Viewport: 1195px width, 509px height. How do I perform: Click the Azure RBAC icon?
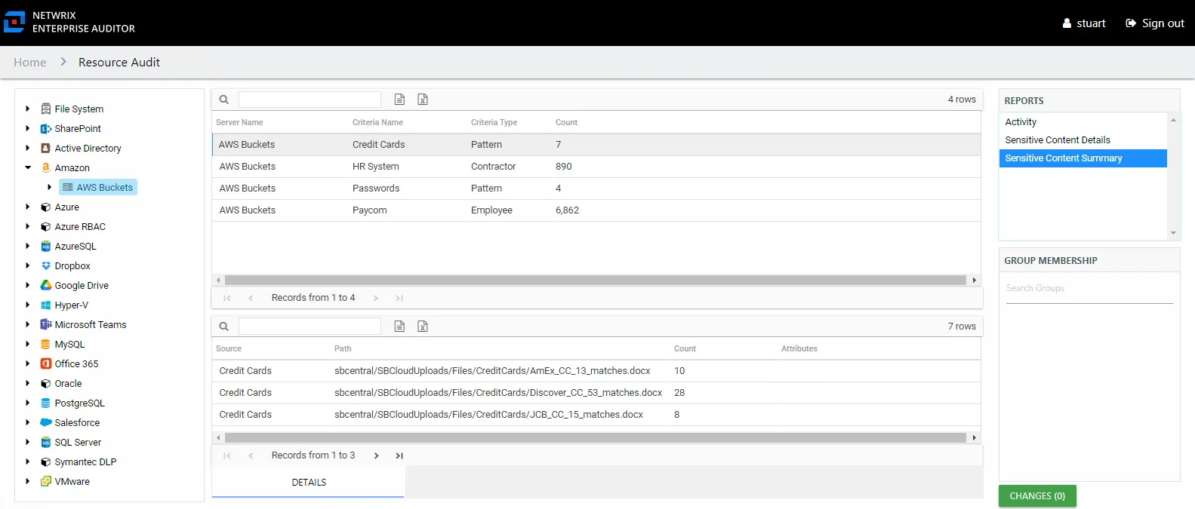click(x=46, y=226)
